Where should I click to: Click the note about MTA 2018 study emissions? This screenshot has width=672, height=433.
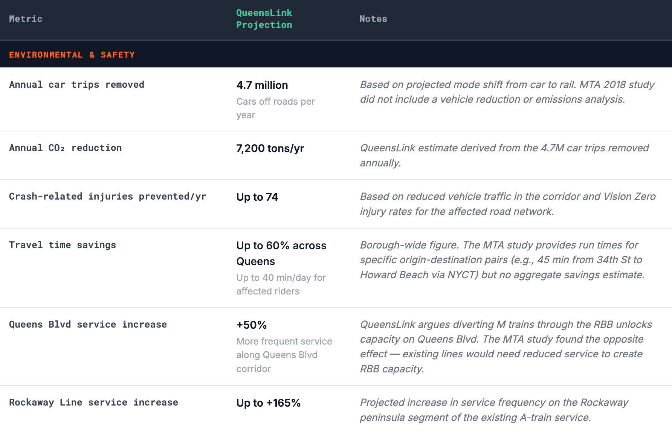[x=507, y=92]
